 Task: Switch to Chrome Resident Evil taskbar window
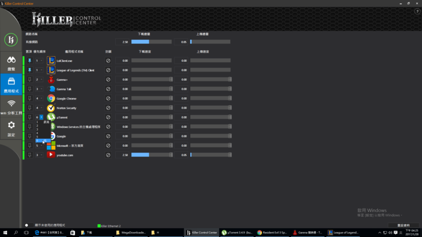[x=271, y=232]
